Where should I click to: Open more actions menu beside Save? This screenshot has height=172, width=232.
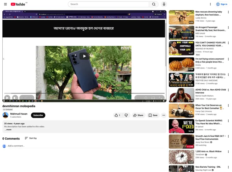coord(164,115)
